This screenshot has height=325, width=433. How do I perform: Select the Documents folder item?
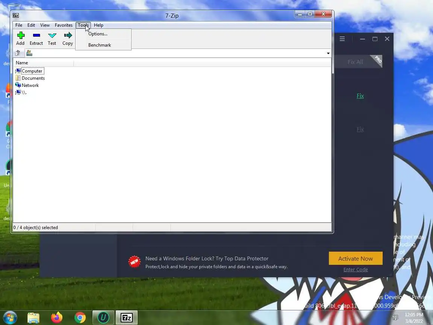(x=30, y=78)
